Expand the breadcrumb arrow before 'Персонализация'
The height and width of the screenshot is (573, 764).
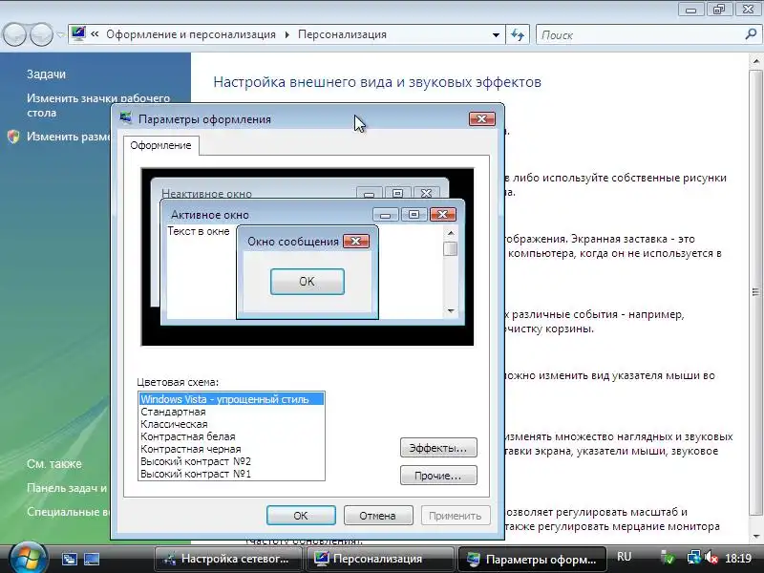[286, 34]
